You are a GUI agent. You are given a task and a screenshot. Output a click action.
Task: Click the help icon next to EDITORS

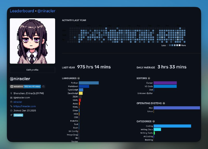coord(149,78)
